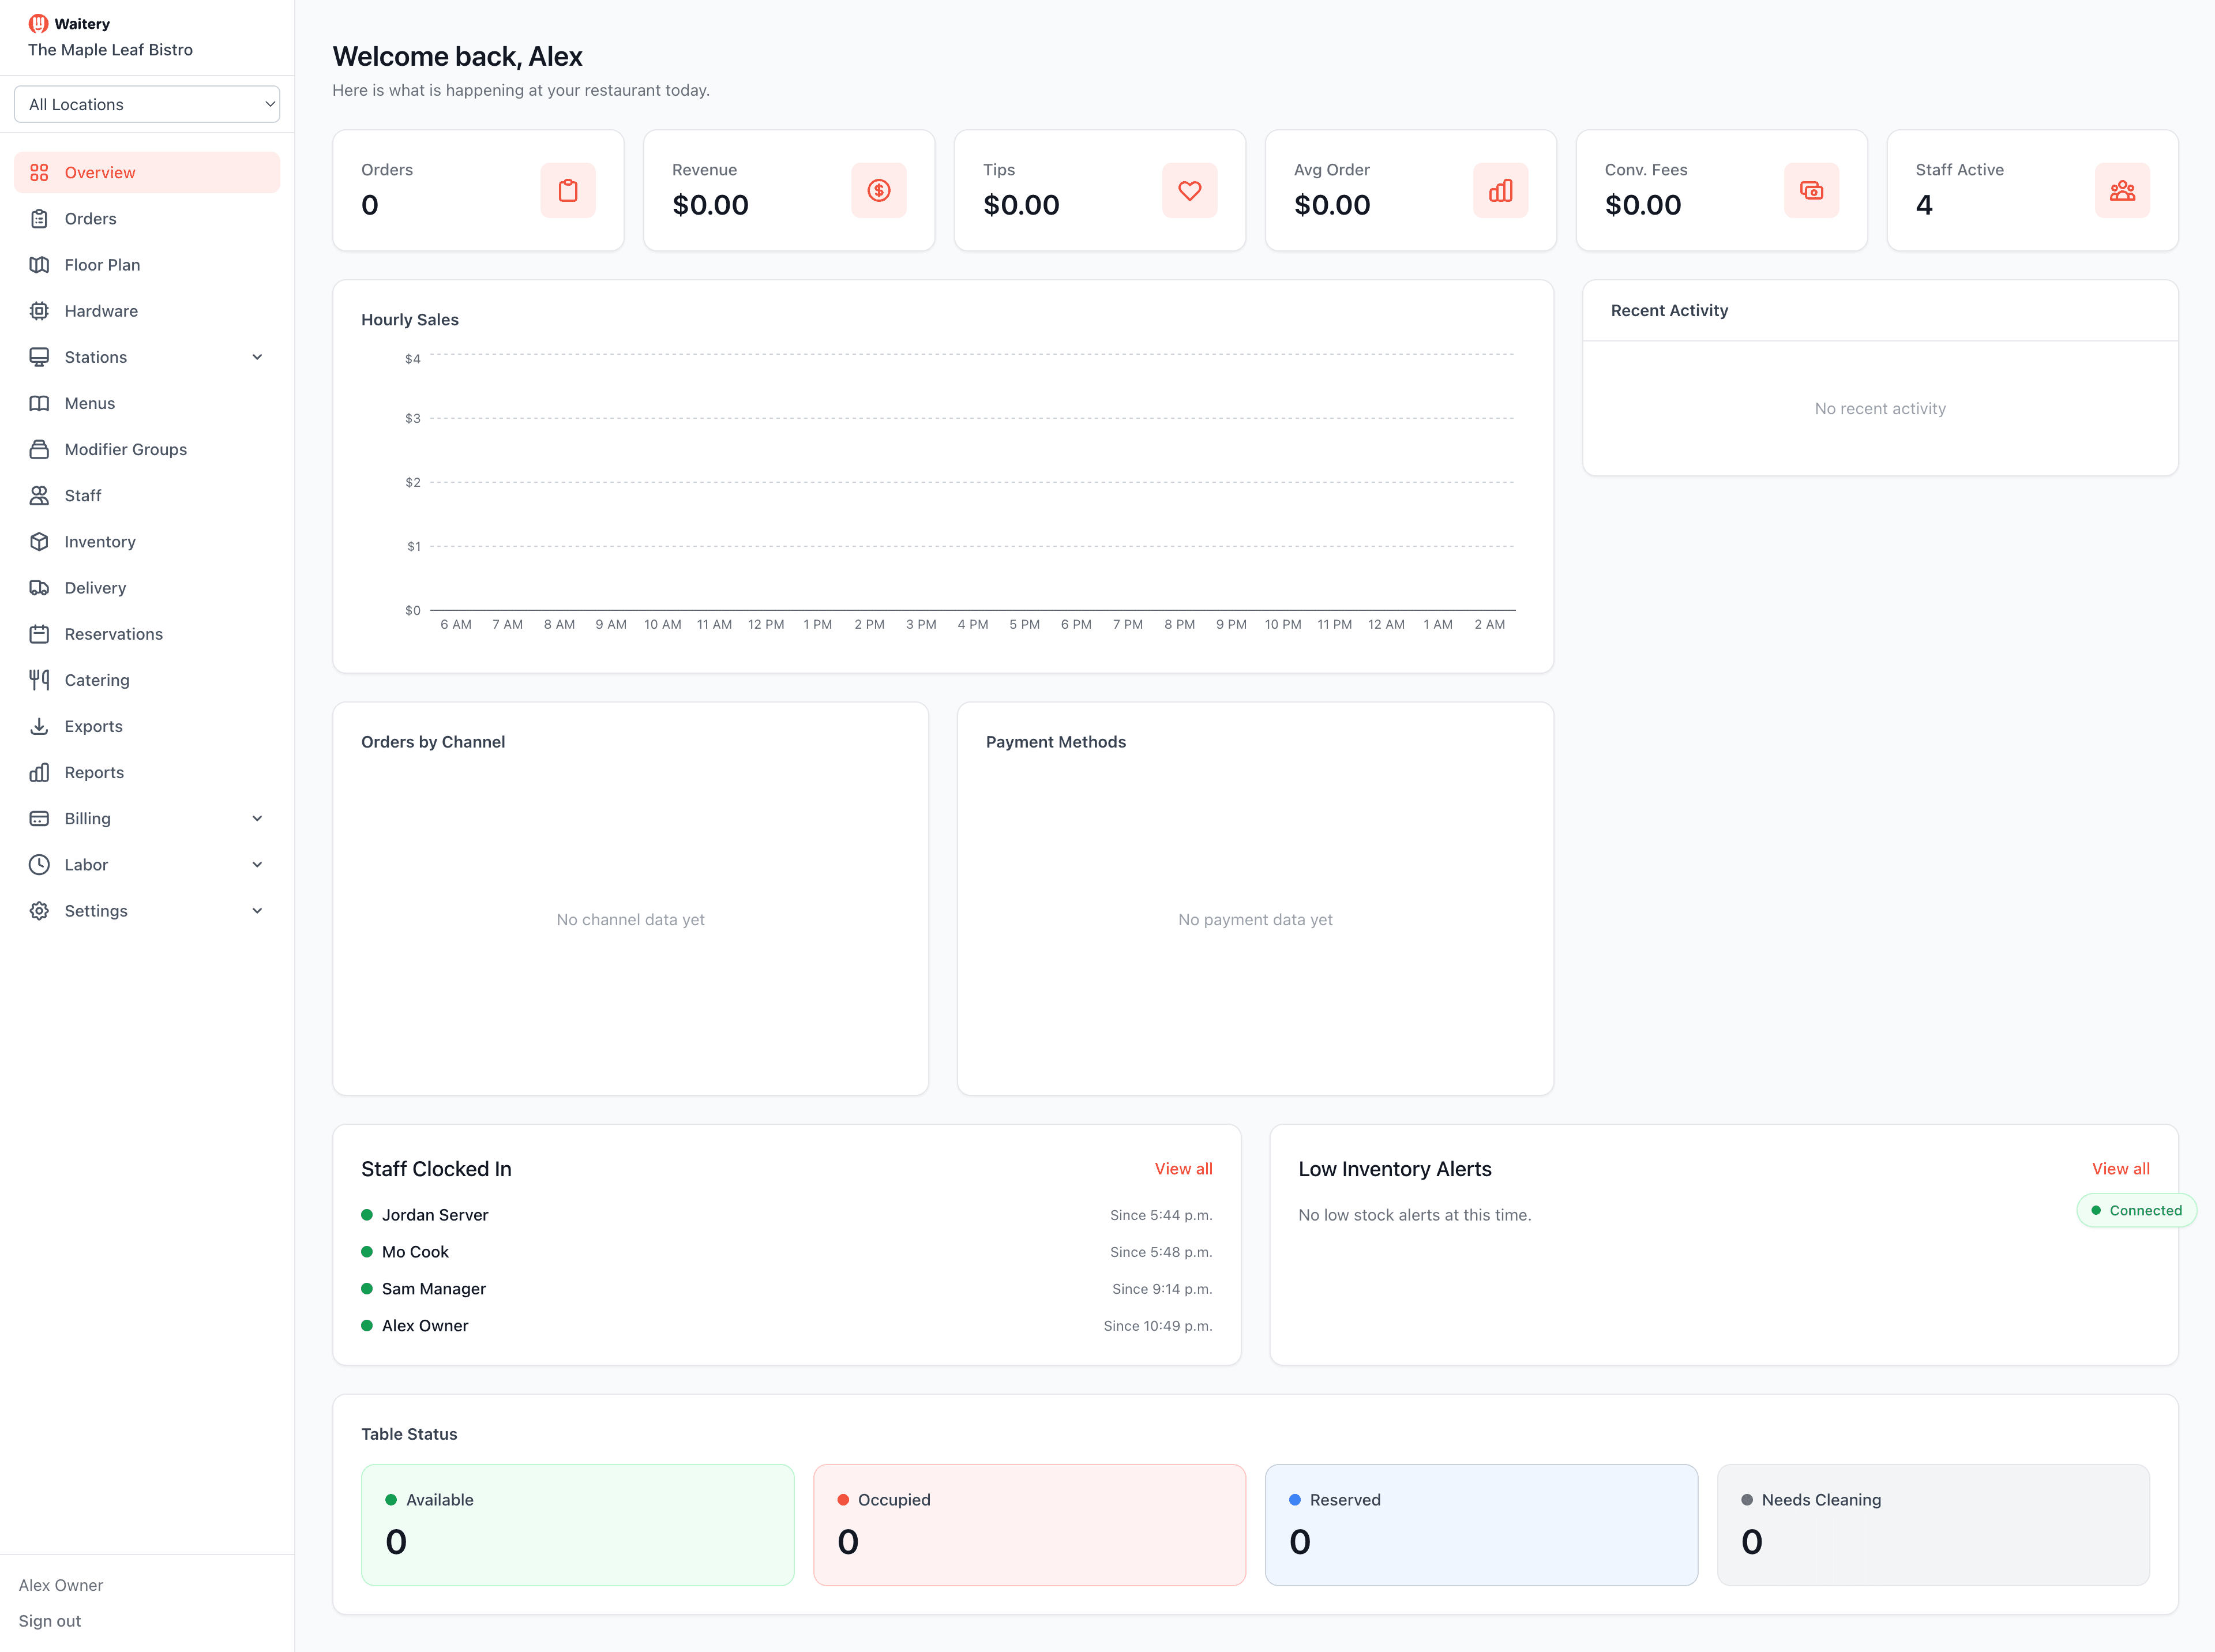2215x1652 pixels.
Task: Click the Orders card clipboard icon
Action: pyautogui.click(x=568, y=190)
